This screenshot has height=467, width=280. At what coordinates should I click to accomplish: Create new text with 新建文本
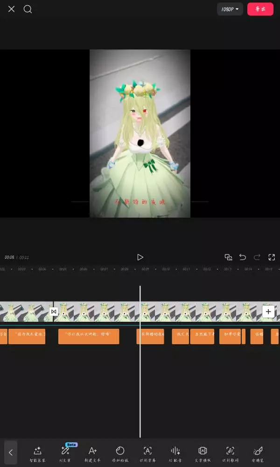[x=92, y=454]
